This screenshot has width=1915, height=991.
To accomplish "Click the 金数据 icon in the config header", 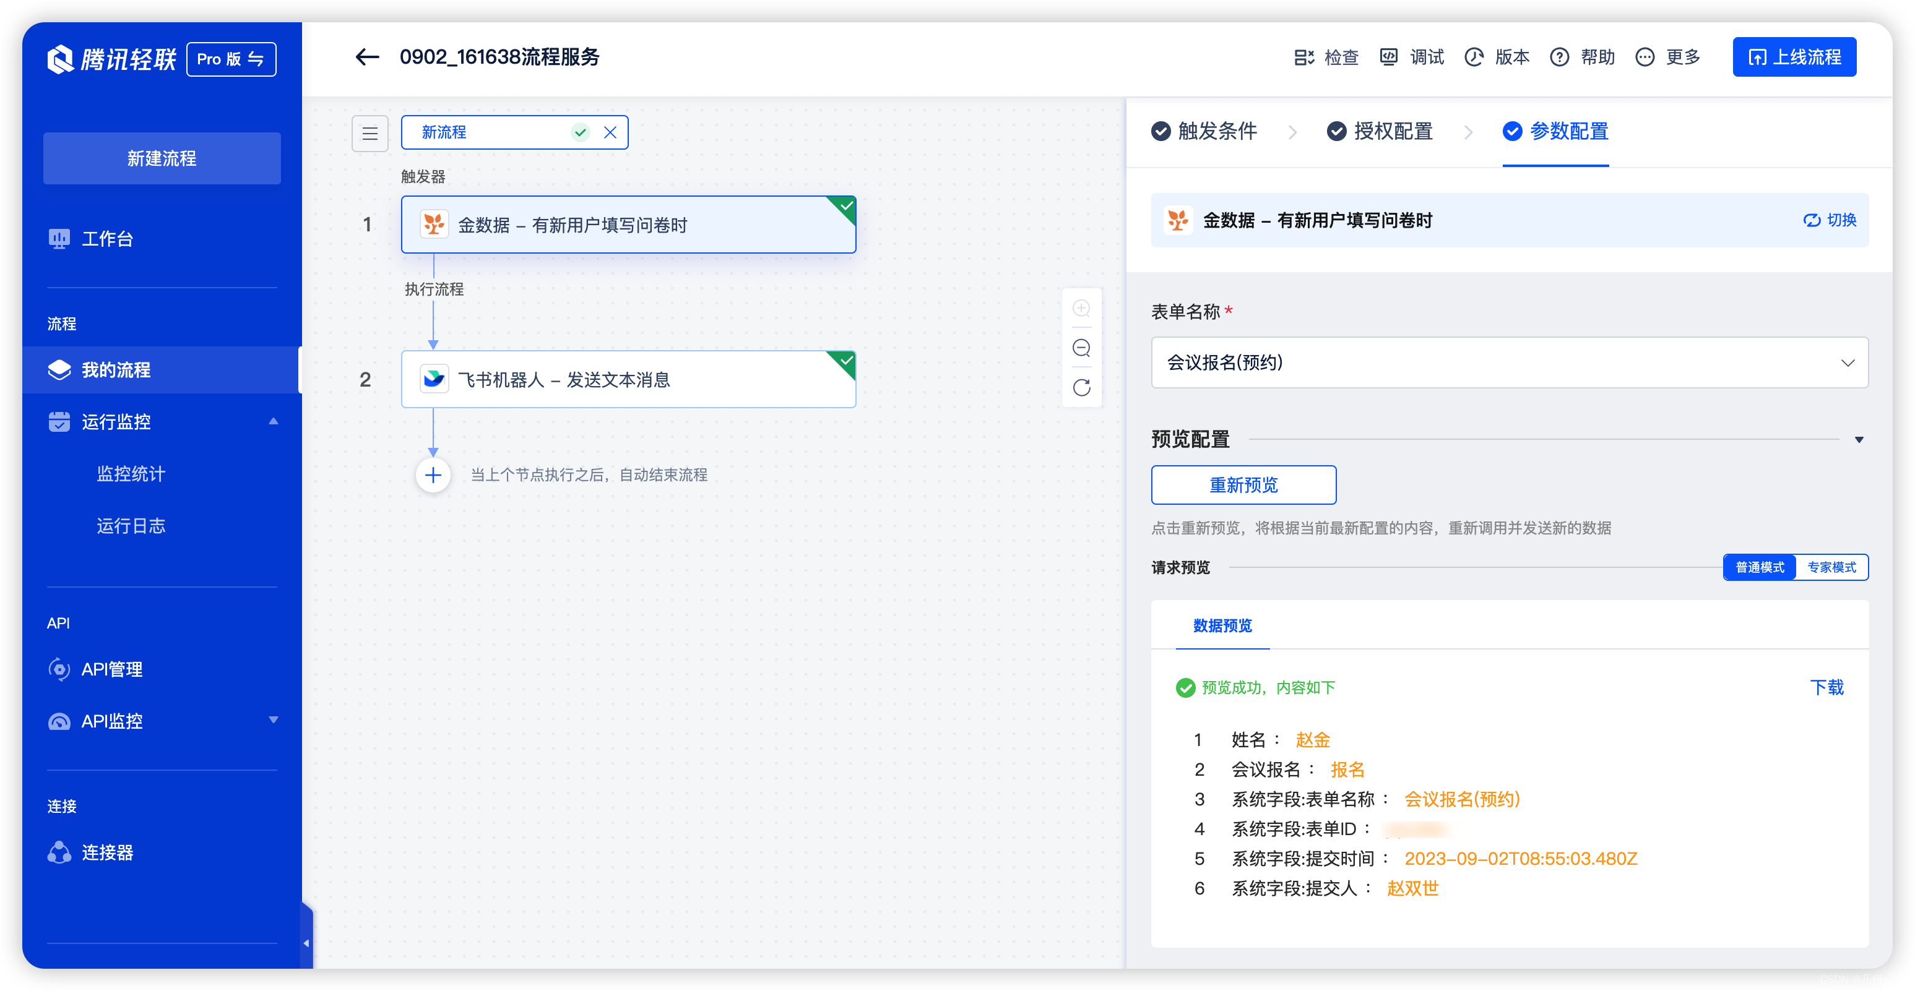I will 1178,221.
